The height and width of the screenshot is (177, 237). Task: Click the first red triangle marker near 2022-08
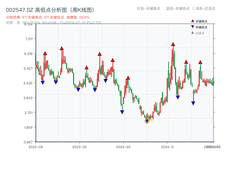45,53
